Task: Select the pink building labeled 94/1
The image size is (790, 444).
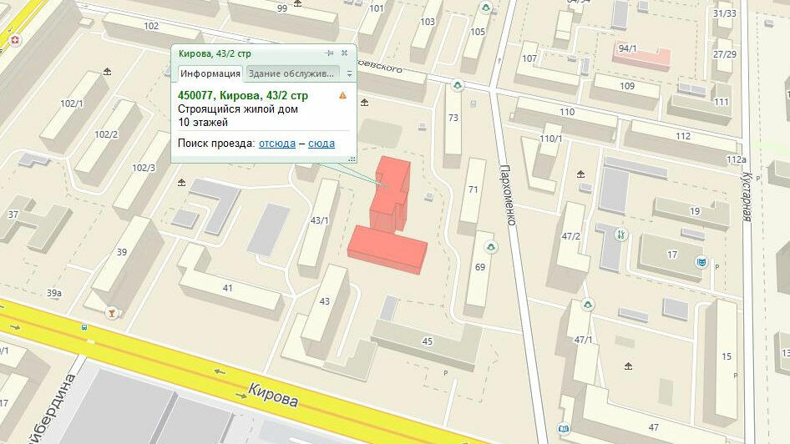Action: [641, 55]
